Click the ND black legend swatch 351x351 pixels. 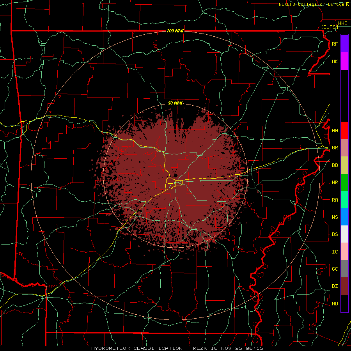coord(344,303)
